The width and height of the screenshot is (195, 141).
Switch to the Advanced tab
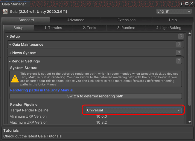tap(76, 20)
